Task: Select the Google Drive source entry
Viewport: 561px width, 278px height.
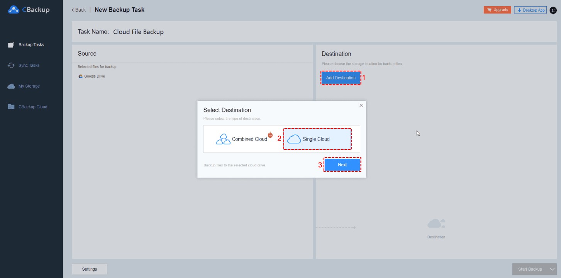Action: coord(92,76)
